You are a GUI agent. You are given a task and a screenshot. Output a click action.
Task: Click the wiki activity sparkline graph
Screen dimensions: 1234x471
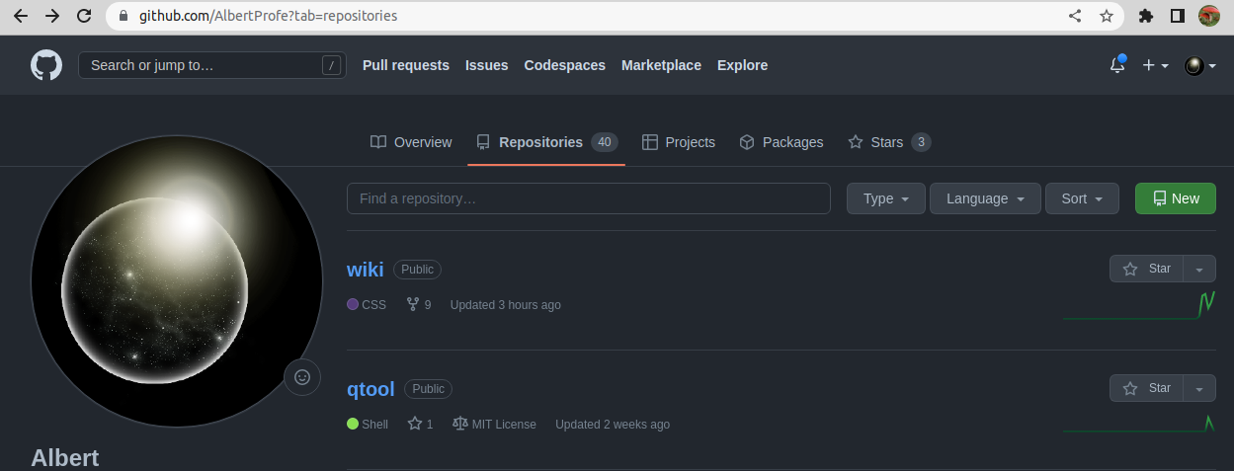coord(1139,305)
